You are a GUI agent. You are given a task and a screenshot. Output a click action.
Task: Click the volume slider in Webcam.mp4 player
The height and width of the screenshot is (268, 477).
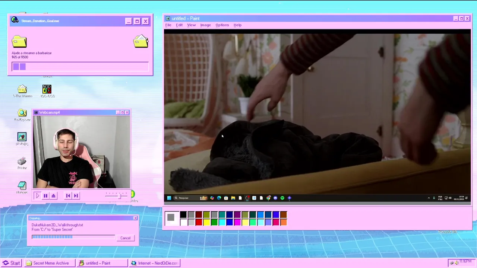[x=116, y=195]
